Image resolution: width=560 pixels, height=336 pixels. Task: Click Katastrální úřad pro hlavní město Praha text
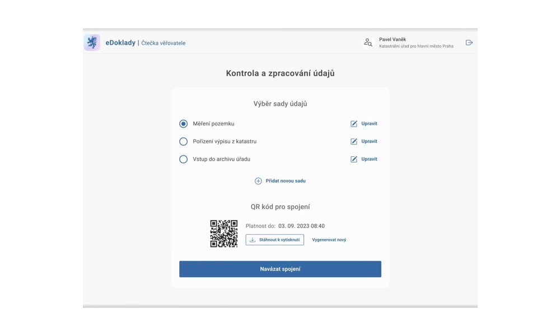coord(416,46)
